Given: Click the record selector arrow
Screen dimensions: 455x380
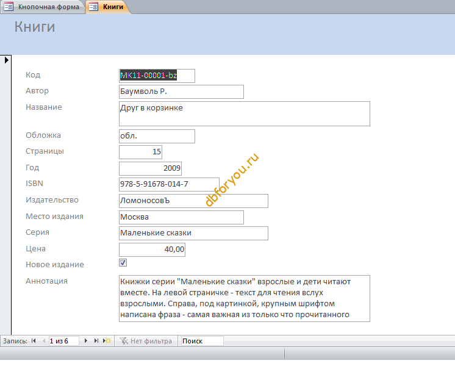Looking at the screenshot, I should 6,60.
